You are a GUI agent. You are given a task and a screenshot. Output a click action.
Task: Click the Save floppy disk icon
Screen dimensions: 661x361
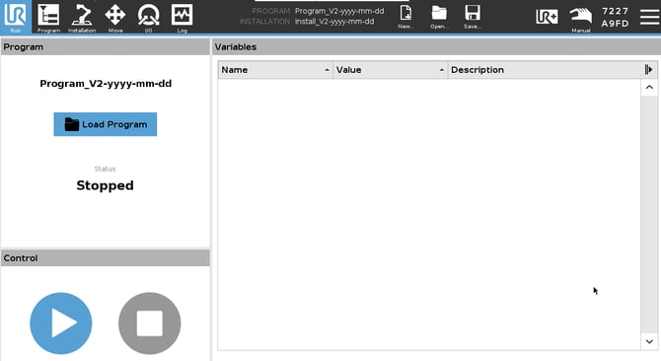[473, 17]
